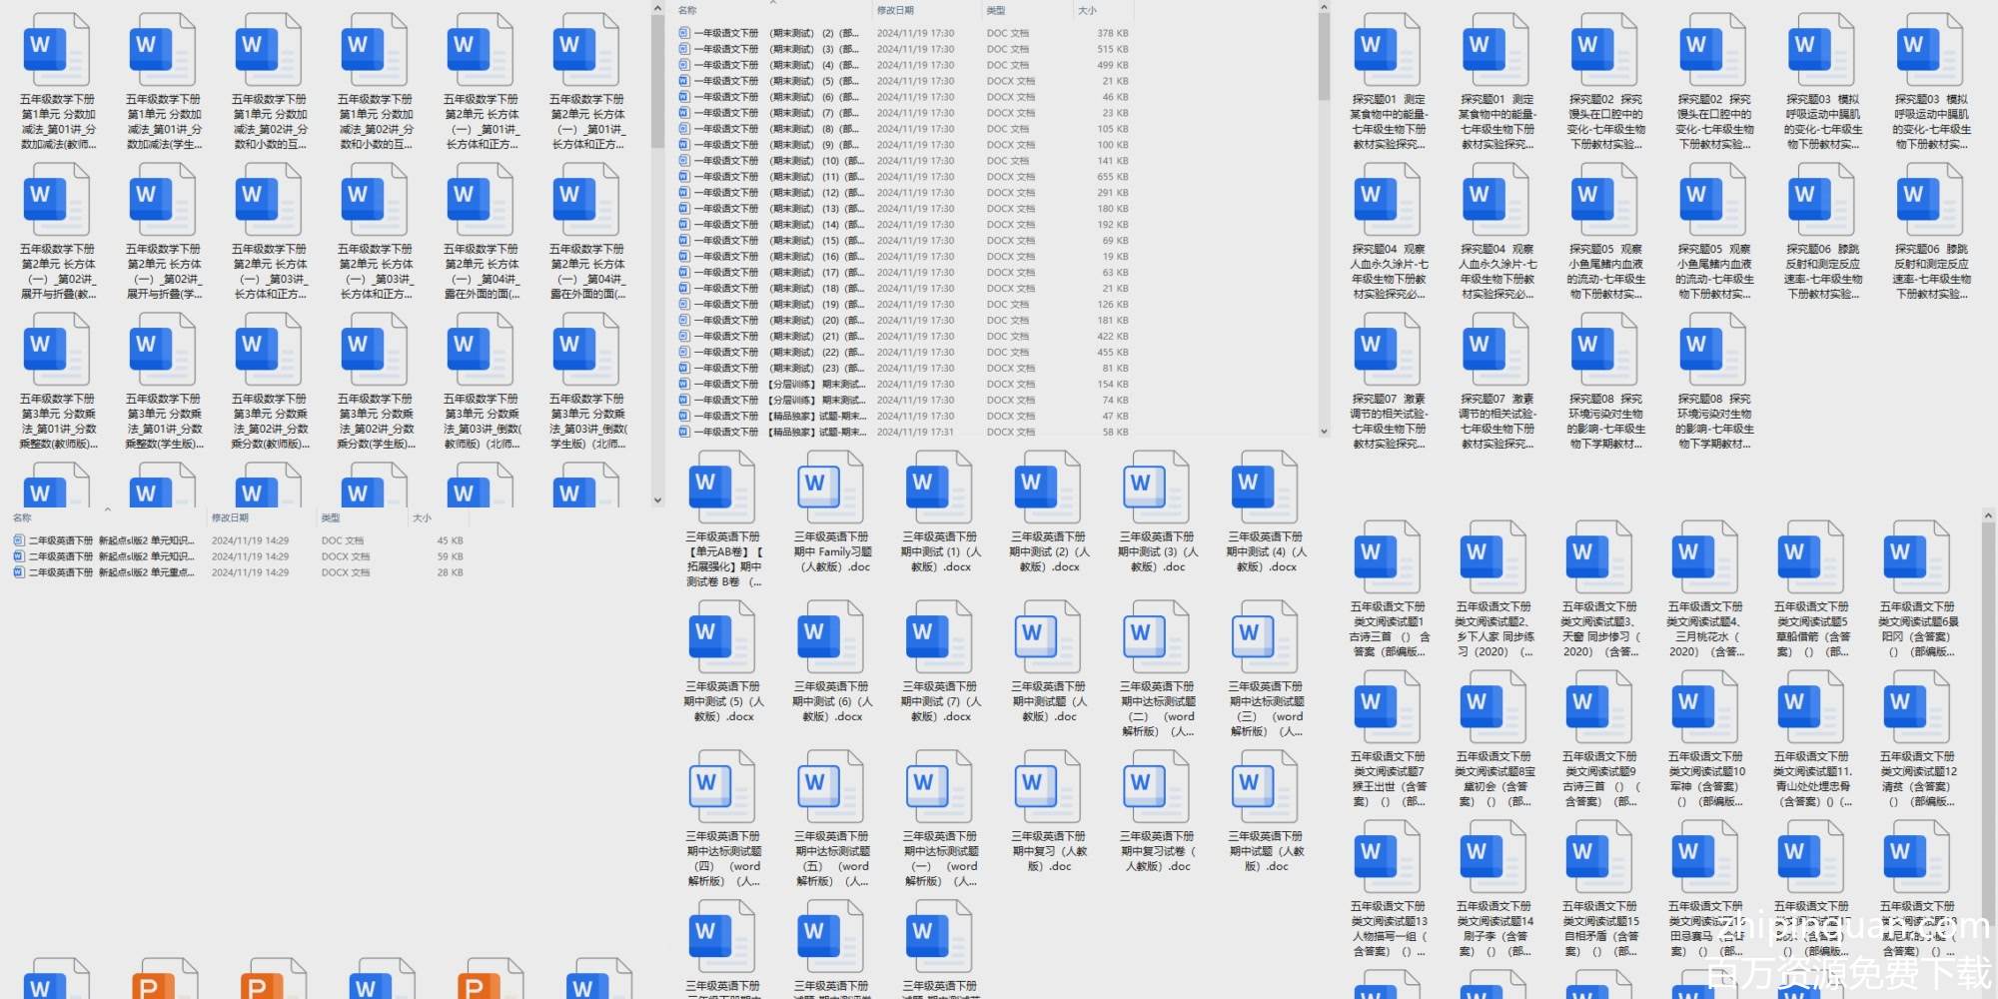Viewport: 1998px width, 999px height.
Task: Select 三年级英语下册 期中试题 (人教版) doc icon
Action: point(1265,787)
